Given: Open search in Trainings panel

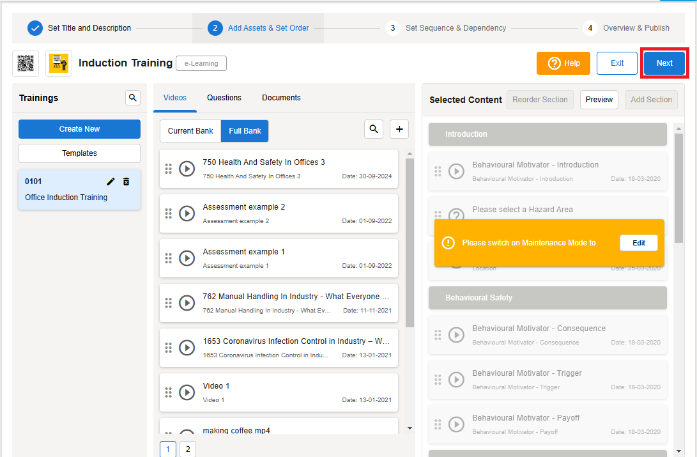Looking at the screenshot, I should pos(132,98).
